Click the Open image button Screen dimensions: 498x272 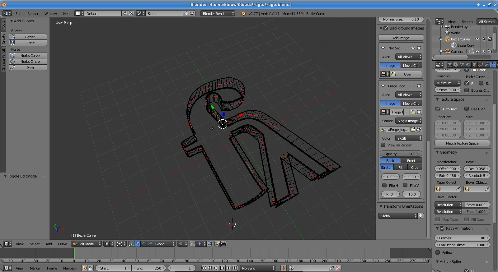(x=406, y=74)
